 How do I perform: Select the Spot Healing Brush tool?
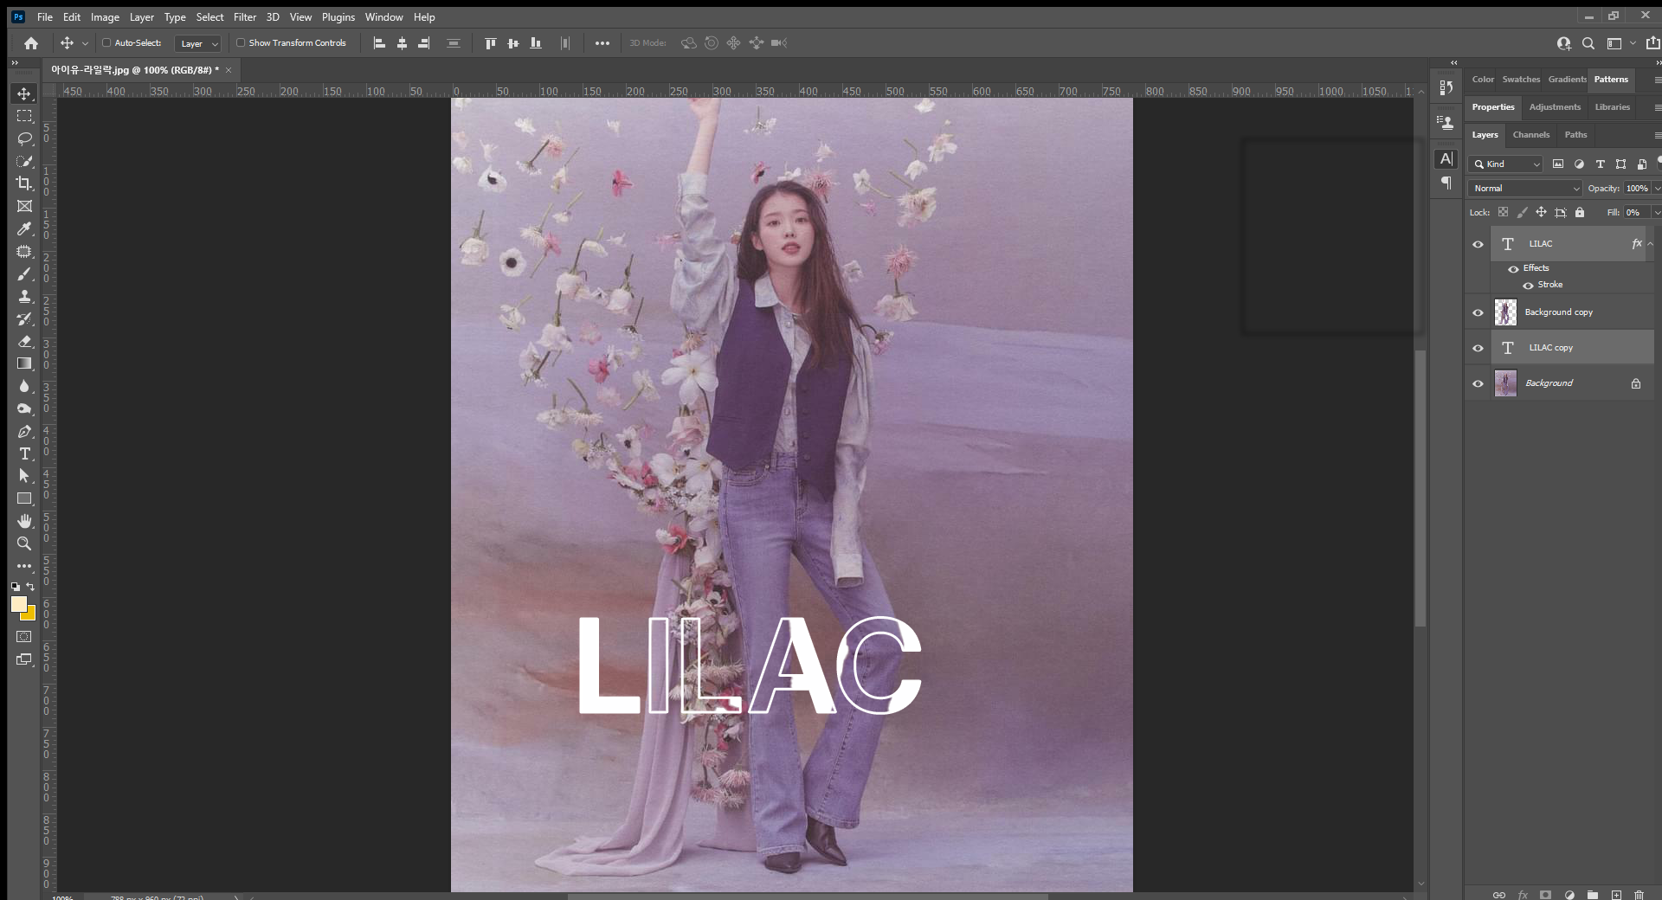tap(24, 251)
